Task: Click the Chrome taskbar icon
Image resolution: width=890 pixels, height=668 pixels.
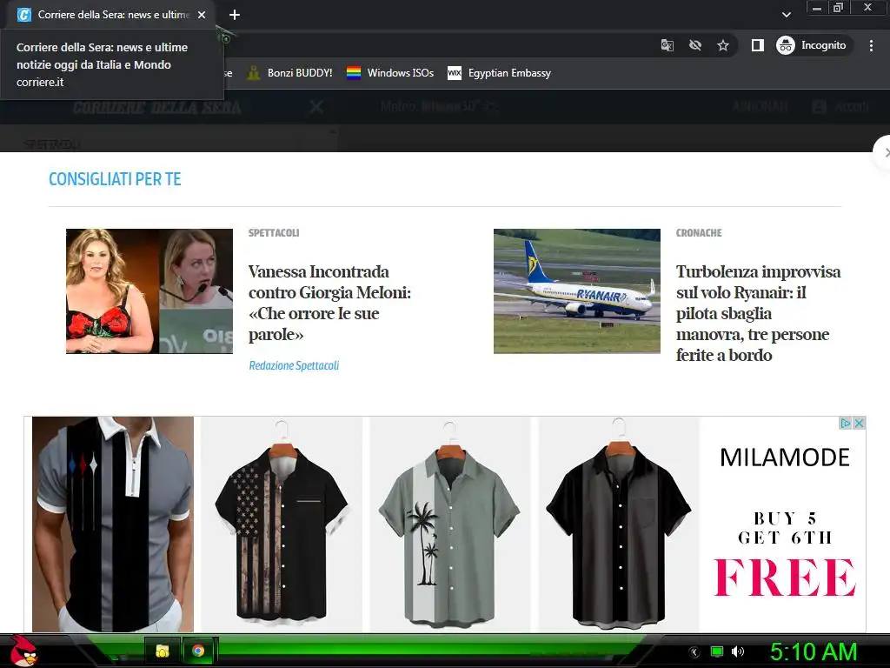Action: pyautogui.click(x=198, y=651)
